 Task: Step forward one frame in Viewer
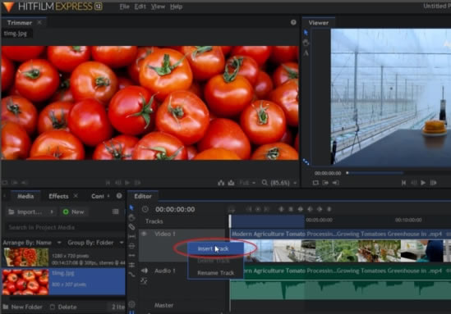[x=434, y=183]
